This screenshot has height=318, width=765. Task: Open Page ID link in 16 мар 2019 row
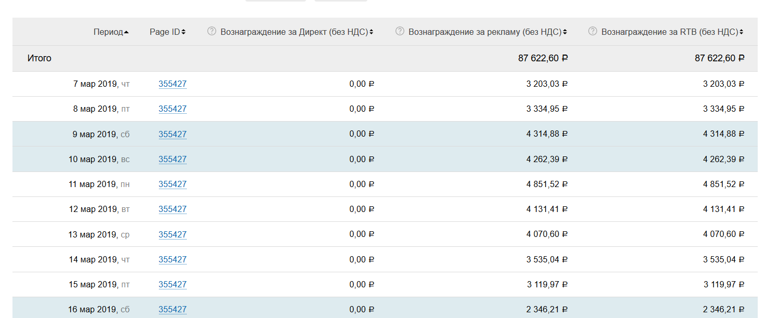tap(173, 309)
